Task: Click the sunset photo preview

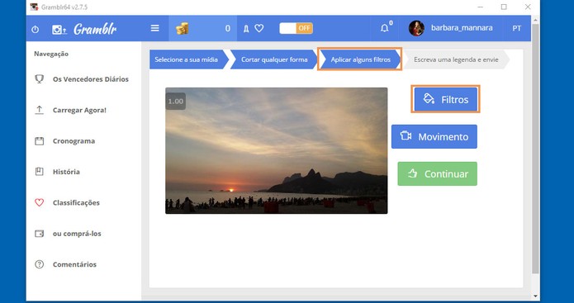Action: (x=277, y=150)
